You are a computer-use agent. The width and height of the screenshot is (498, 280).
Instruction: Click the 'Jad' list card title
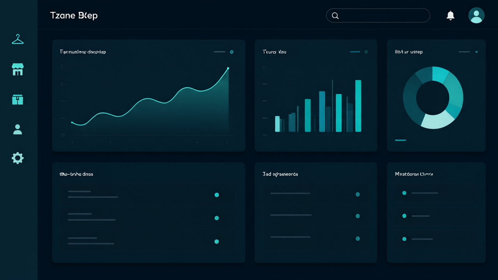point(280,174)
